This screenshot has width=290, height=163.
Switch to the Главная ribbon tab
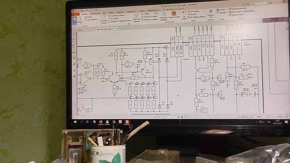85,14
